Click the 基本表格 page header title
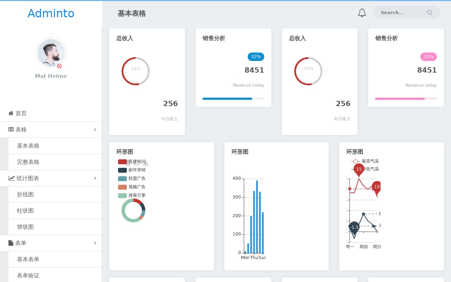Image resolution: width=451 pixels, height=282 pixels. (x=132, y=13)
